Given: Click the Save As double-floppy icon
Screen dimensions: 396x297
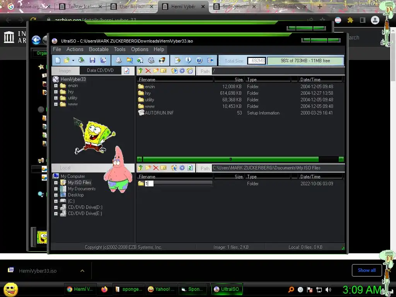Looking at the screenshot, I should coord(103,60).
